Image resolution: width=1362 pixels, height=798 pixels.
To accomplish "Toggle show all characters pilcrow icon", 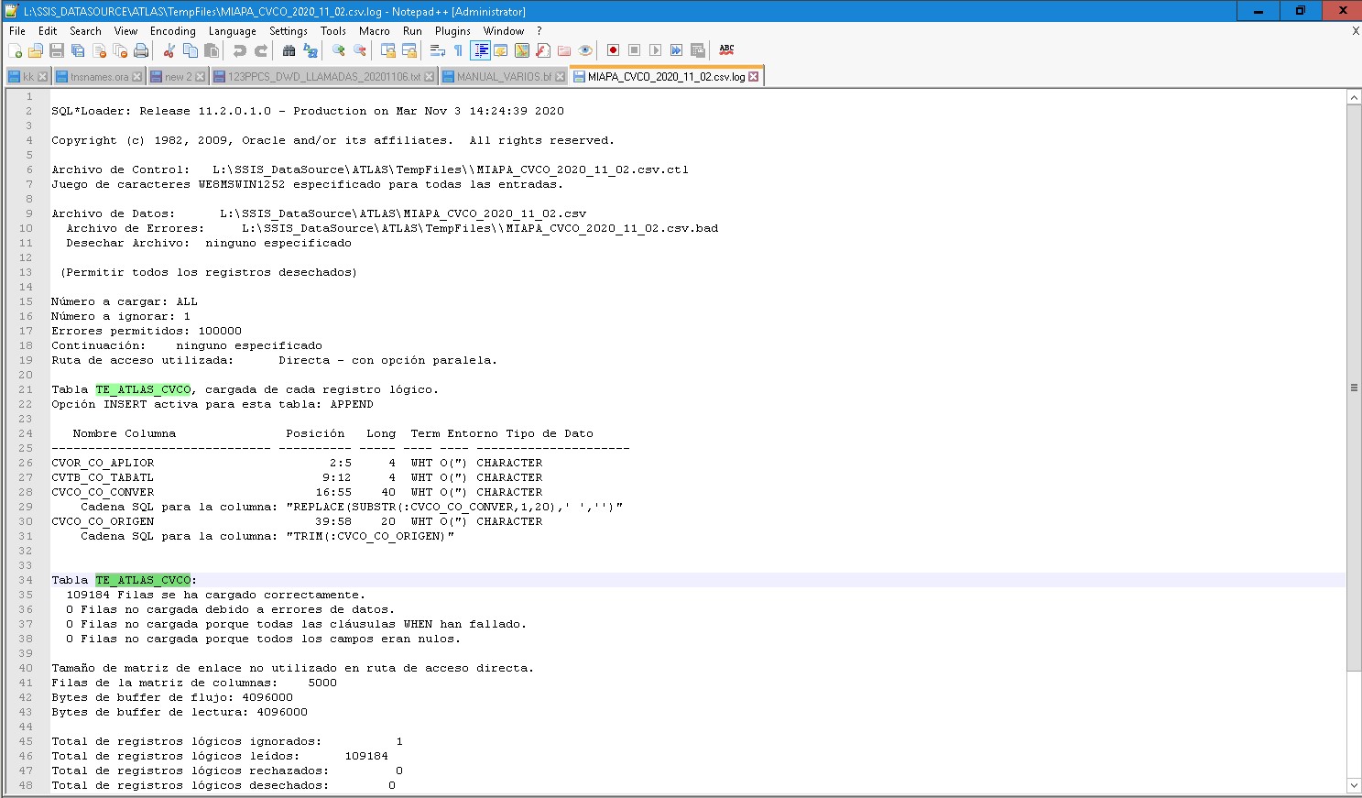I will [x=458, y=50].
